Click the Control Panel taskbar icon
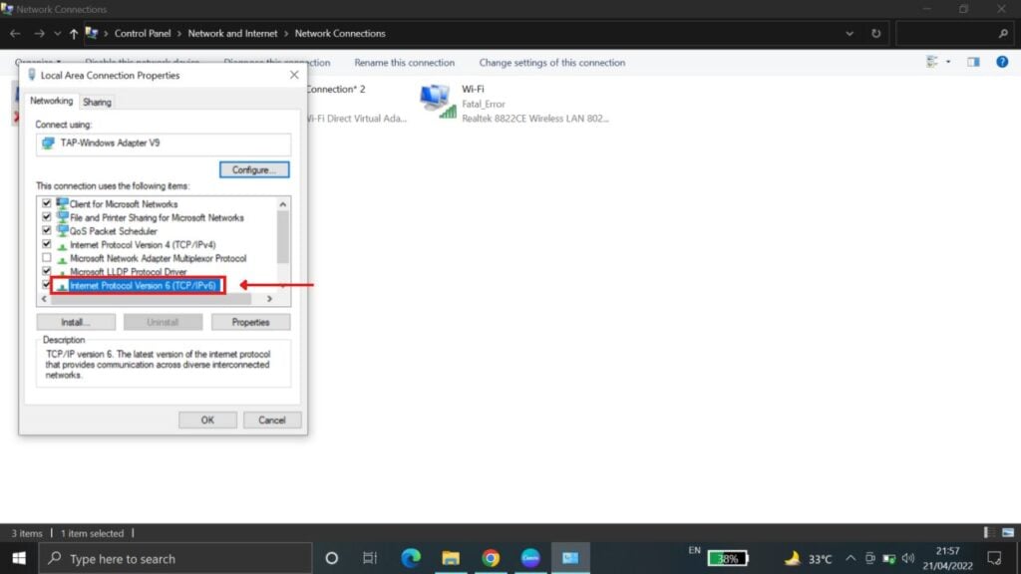The height and width of the screenshot is (574, 1021). [570, 558]
